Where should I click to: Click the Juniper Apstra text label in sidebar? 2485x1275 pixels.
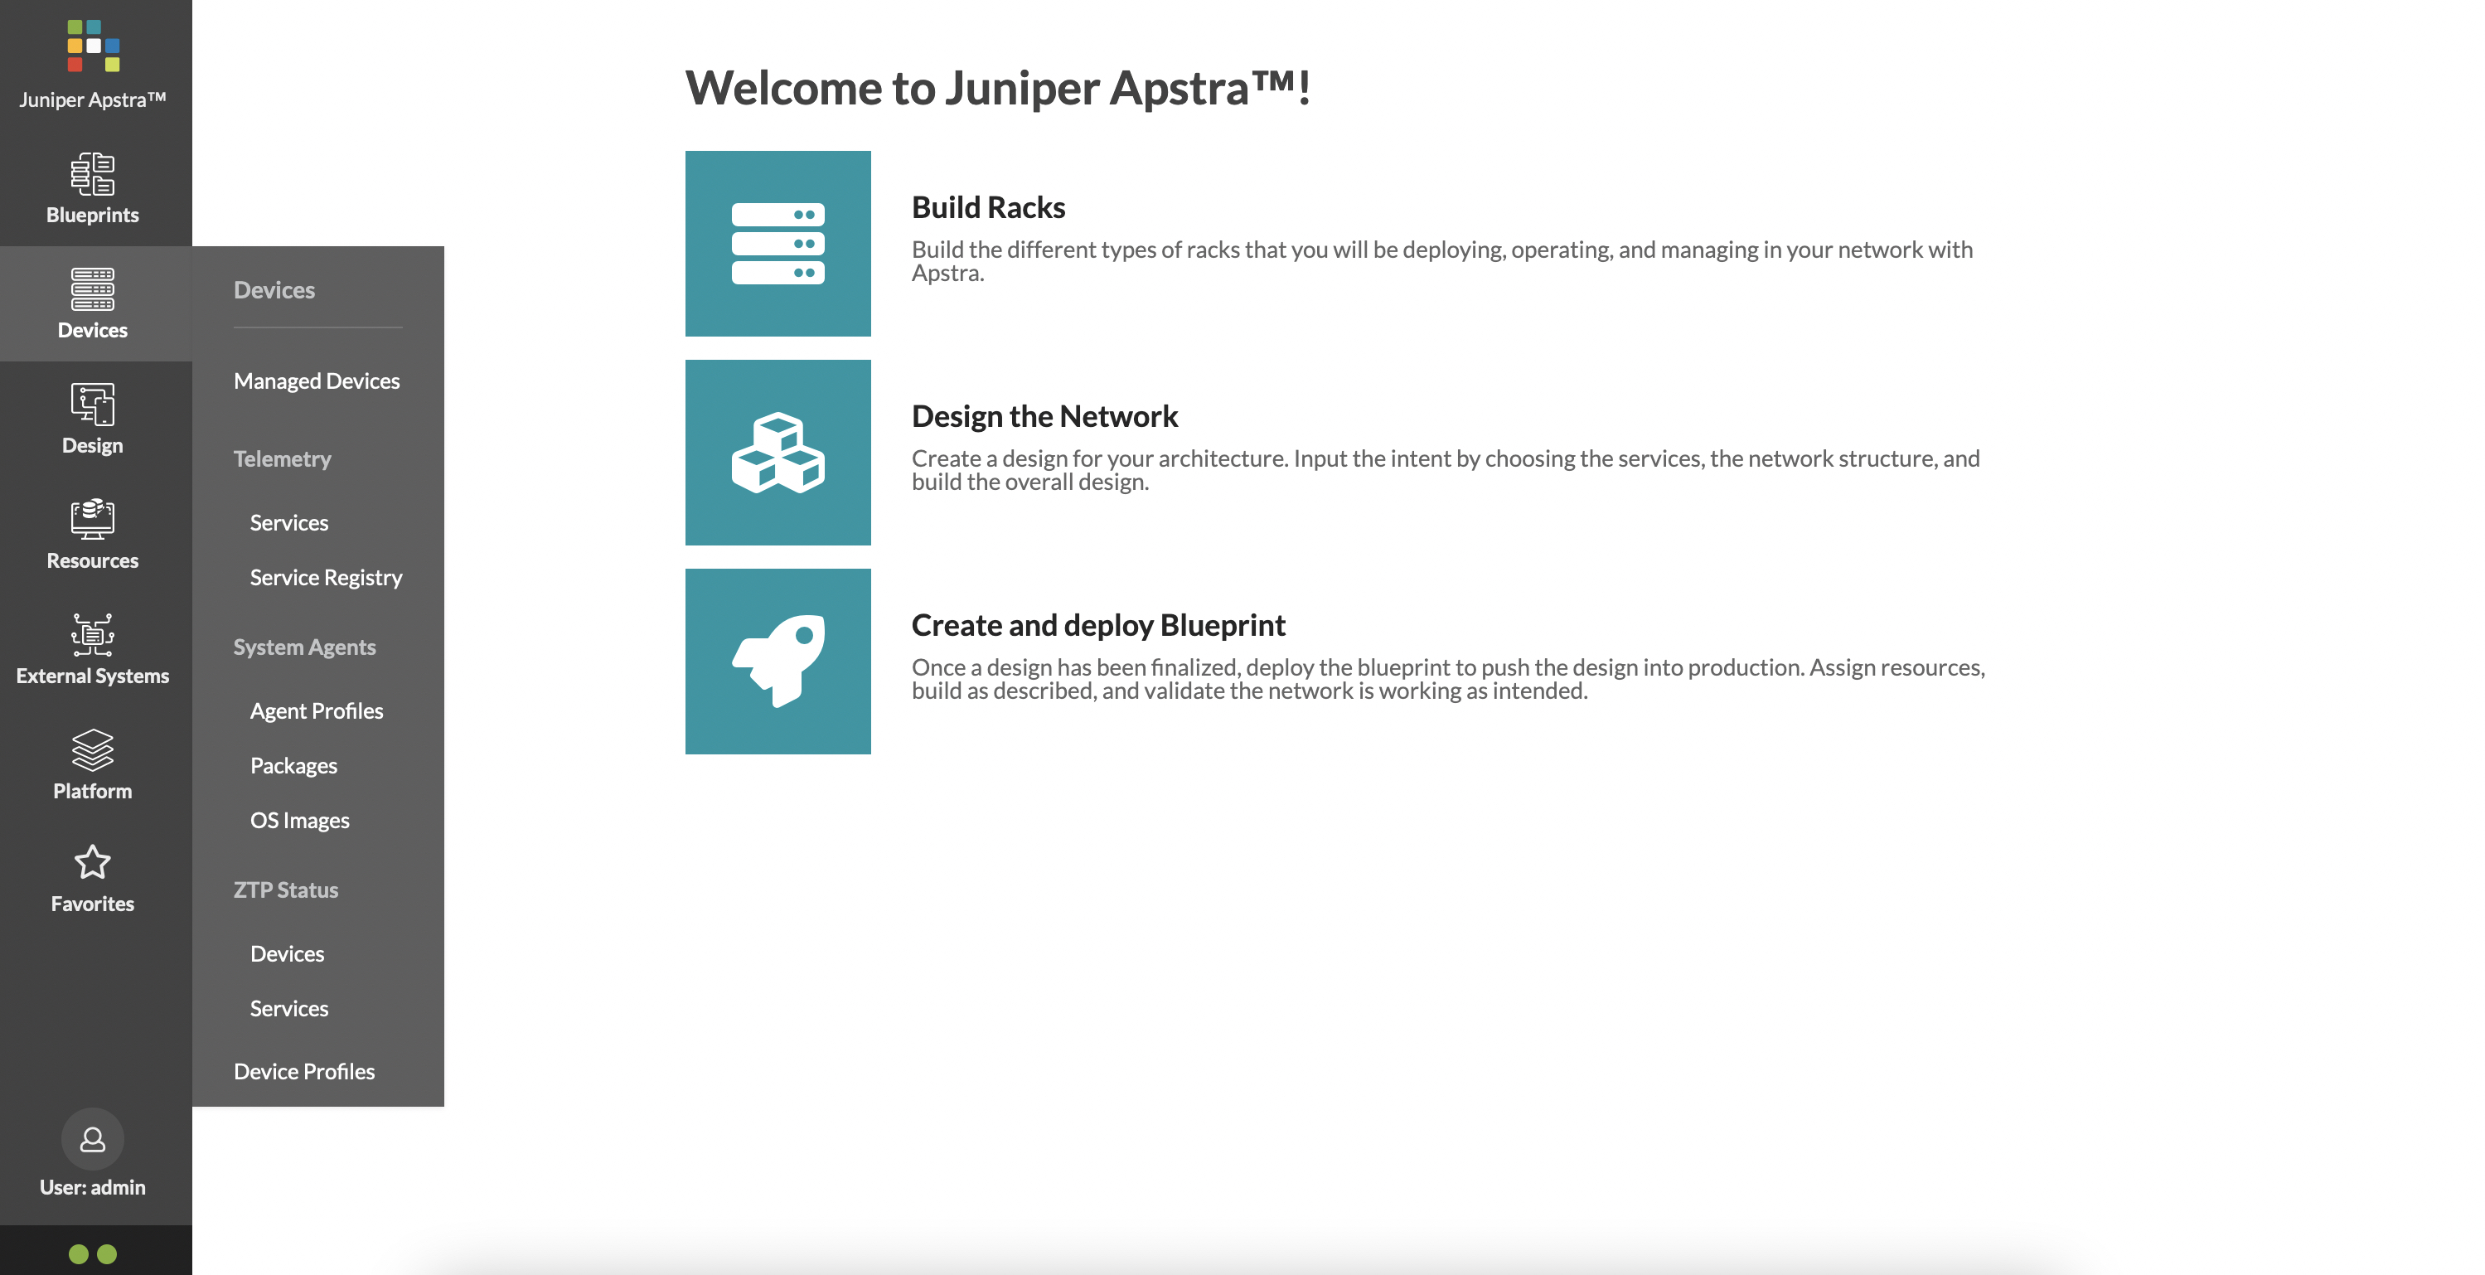point(93,99)
